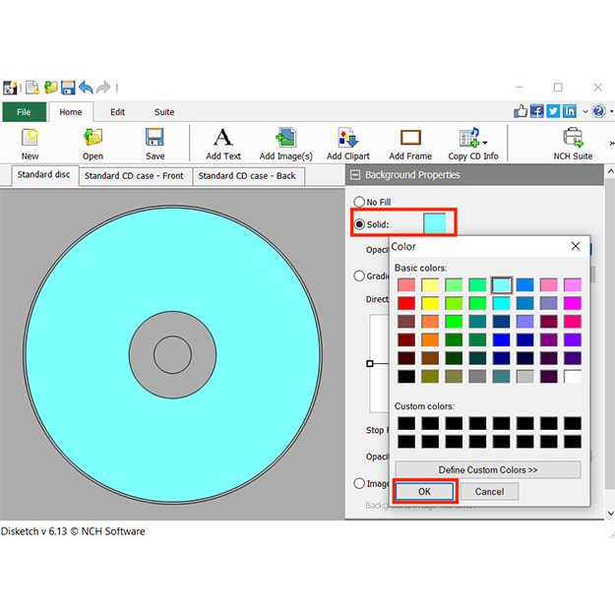This screenshot has width=615, height=615.
Task: Open a file with the Open icon
Action: pos(92,144)
